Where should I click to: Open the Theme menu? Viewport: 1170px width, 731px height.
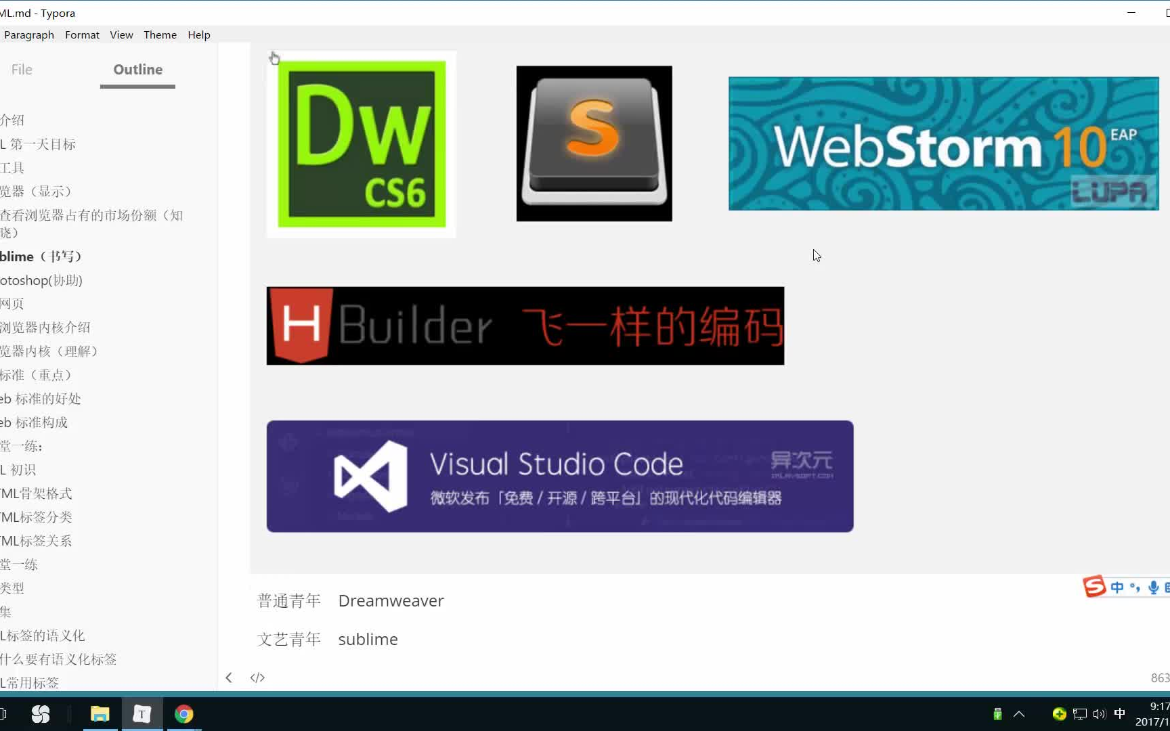coord(160,35)
